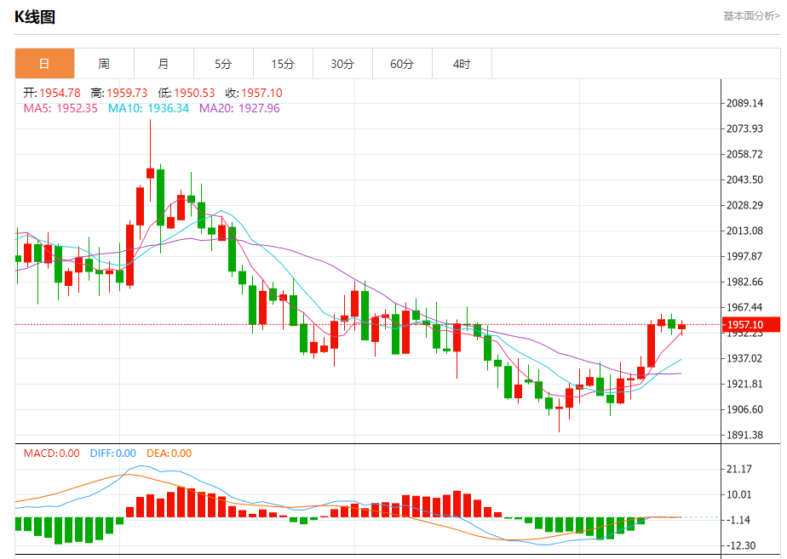Click the 1997.87 price axis label
Viewport: 787px width, 559px height.
[x=744, y=256]
